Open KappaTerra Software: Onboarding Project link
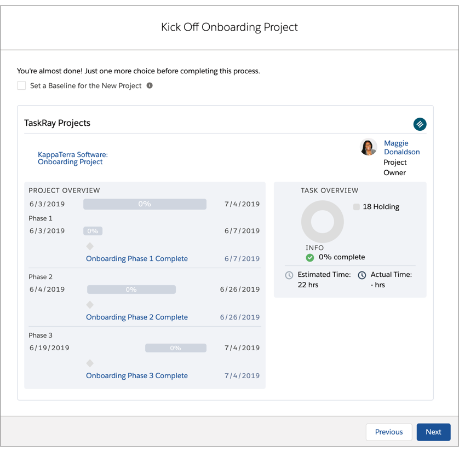 click(73, 158)
